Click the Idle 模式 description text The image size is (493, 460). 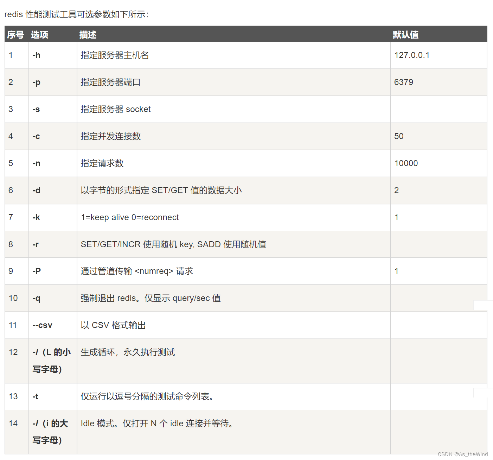click(x=157, y=423)
